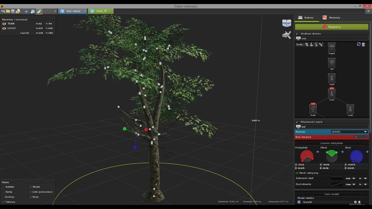Toggle Obrót relatywny checkbox
372x209 pixels.
click(x=297, y=173)
